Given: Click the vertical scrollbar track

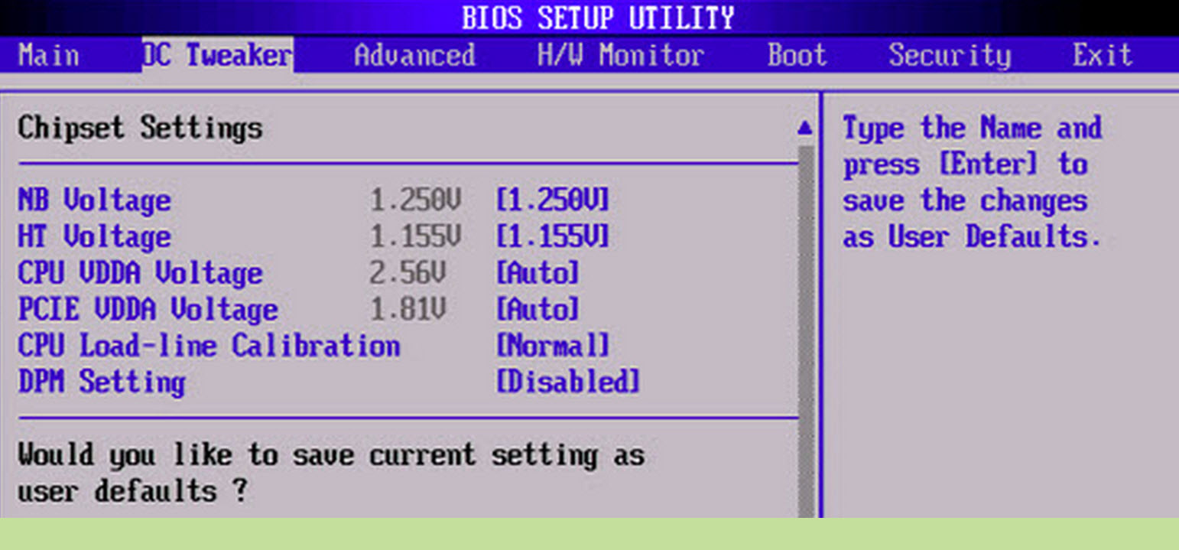Looking at the screenshot, I should (804, 329).
